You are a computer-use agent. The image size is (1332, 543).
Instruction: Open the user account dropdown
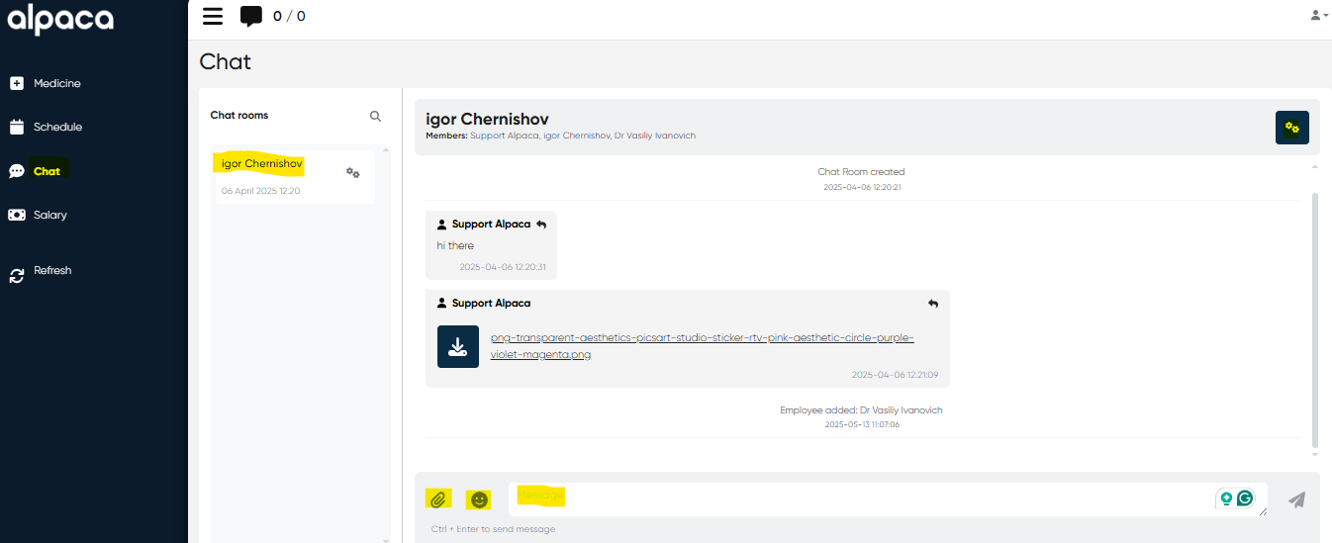(1318, 15)
